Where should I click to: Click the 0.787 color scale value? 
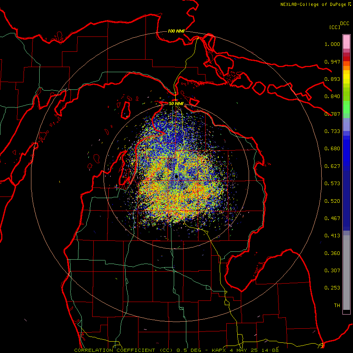point(332,114)
